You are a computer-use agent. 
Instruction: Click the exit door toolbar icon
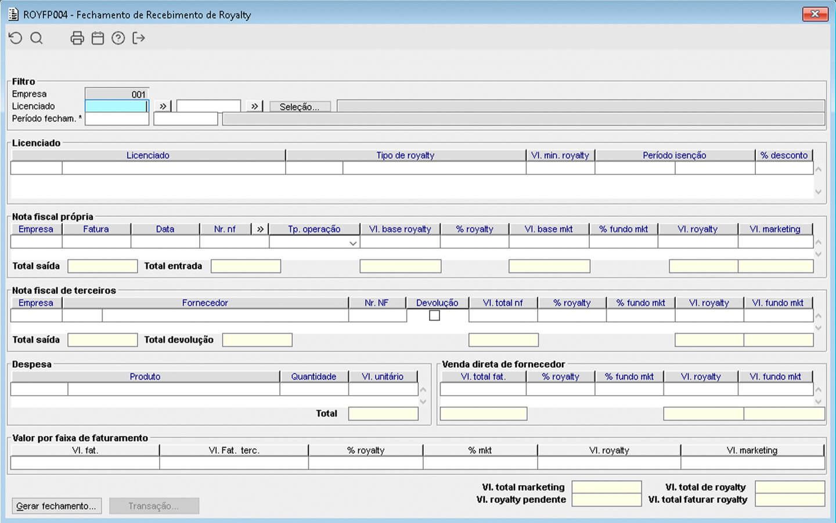(139, 38)
